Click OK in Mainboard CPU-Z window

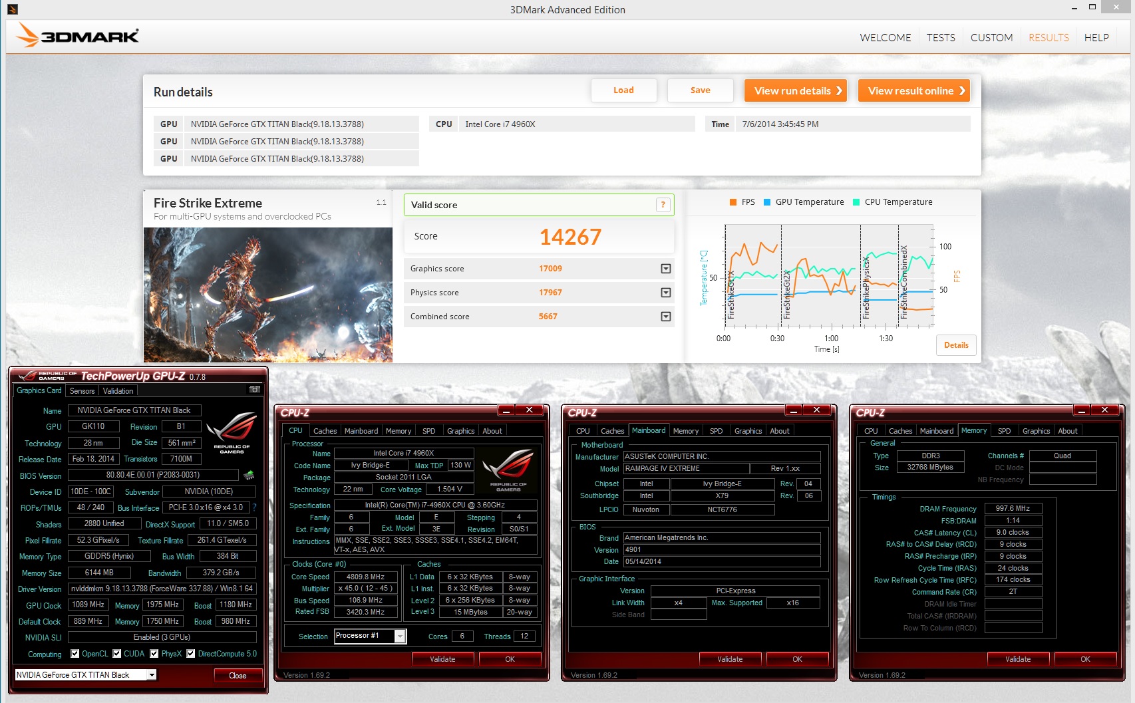tap(797, 659)
